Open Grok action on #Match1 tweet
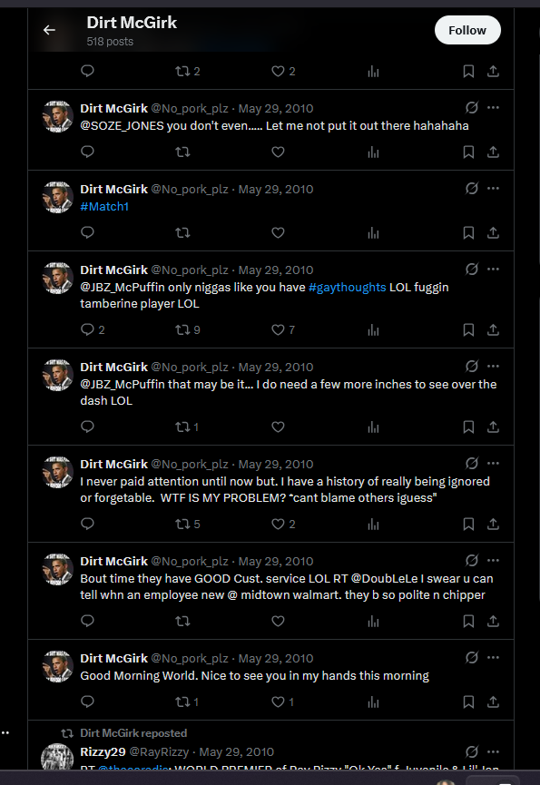The width and height of the screenshot is (540, 785). pos(472,188)
